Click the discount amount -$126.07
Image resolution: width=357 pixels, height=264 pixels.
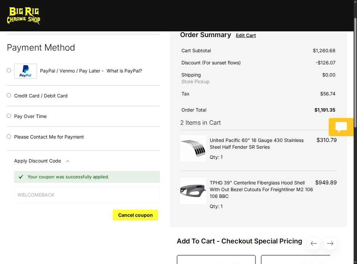(325, 63)
